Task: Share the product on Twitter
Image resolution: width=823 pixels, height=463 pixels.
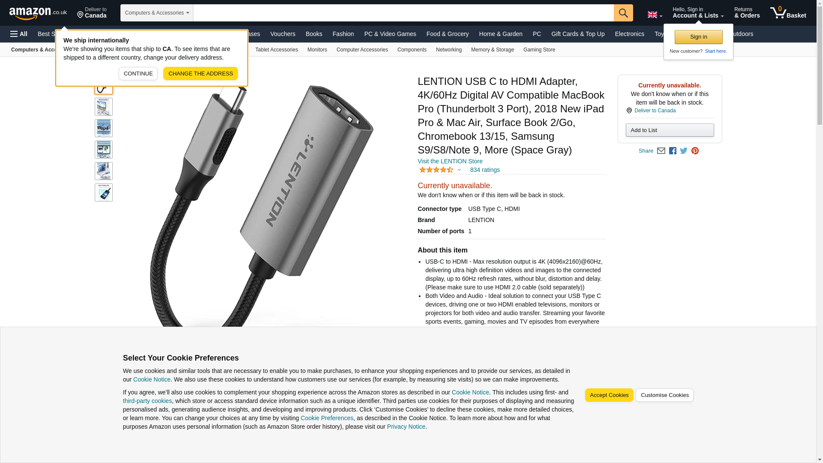Action: (684, 151)
